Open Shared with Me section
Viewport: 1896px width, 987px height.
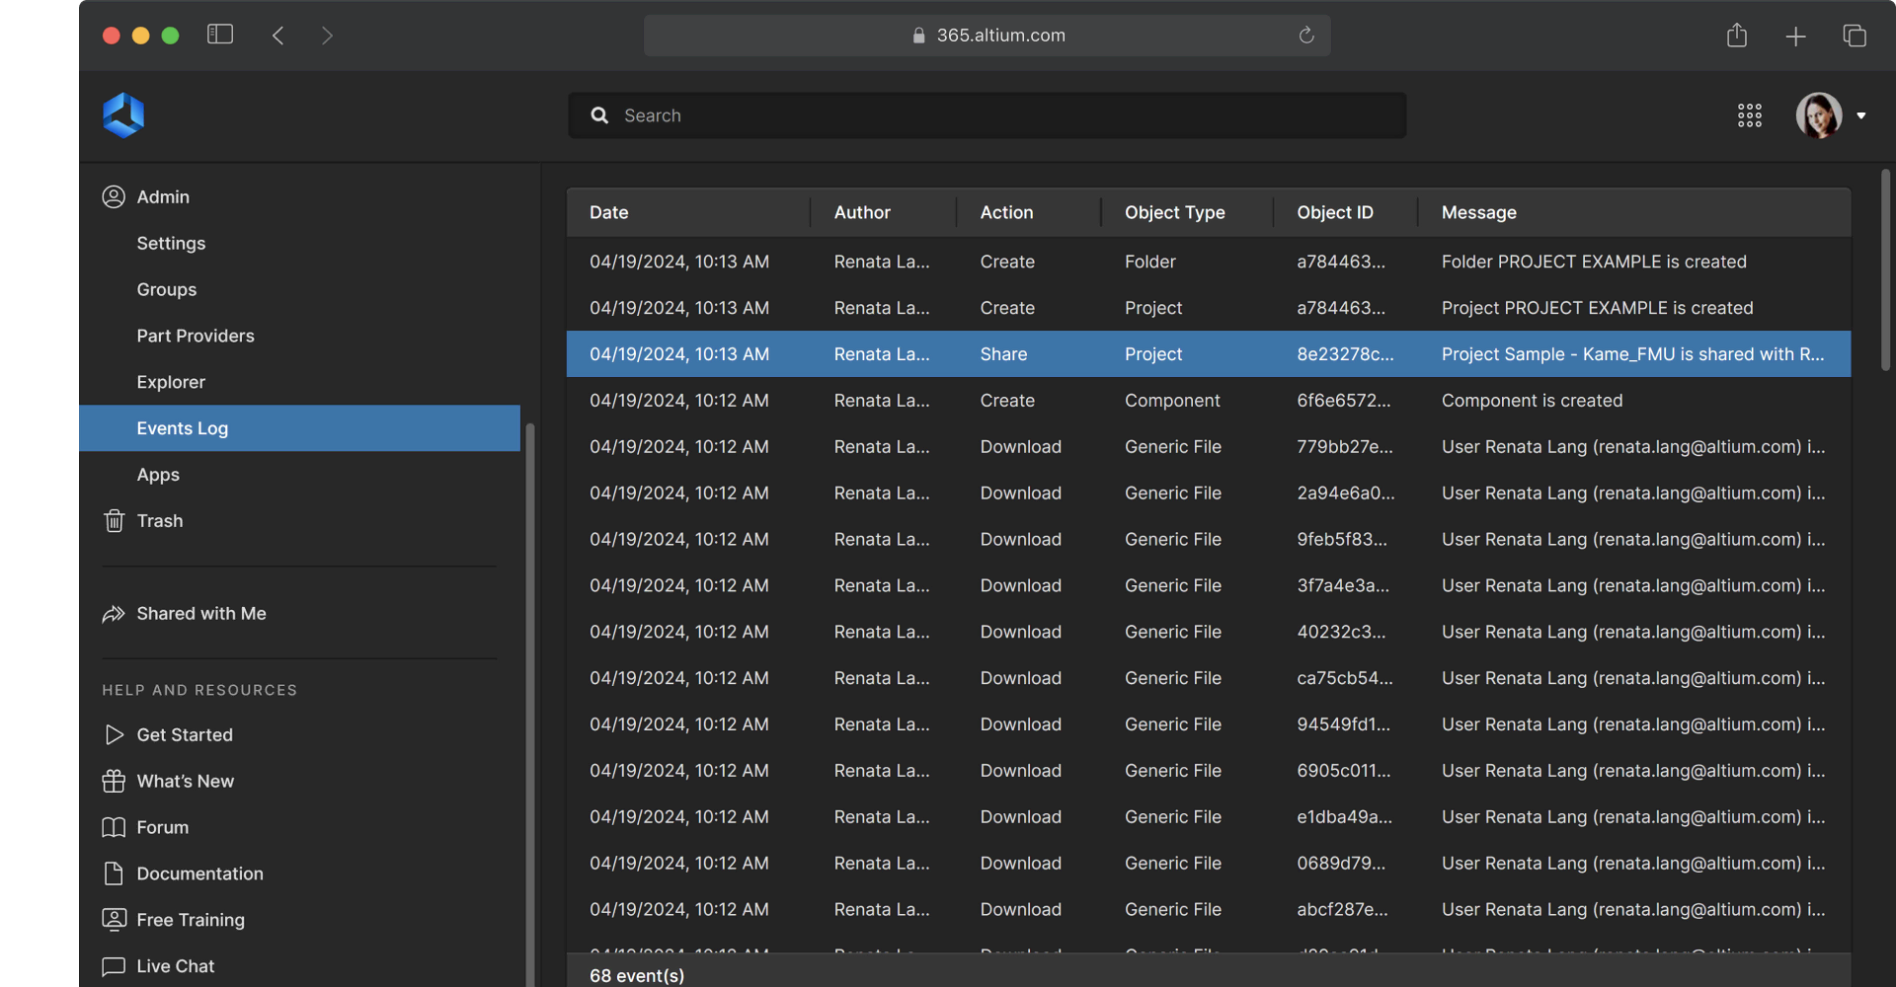(200, 614)
